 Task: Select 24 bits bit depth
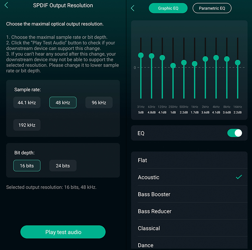(x=63, y=165)
